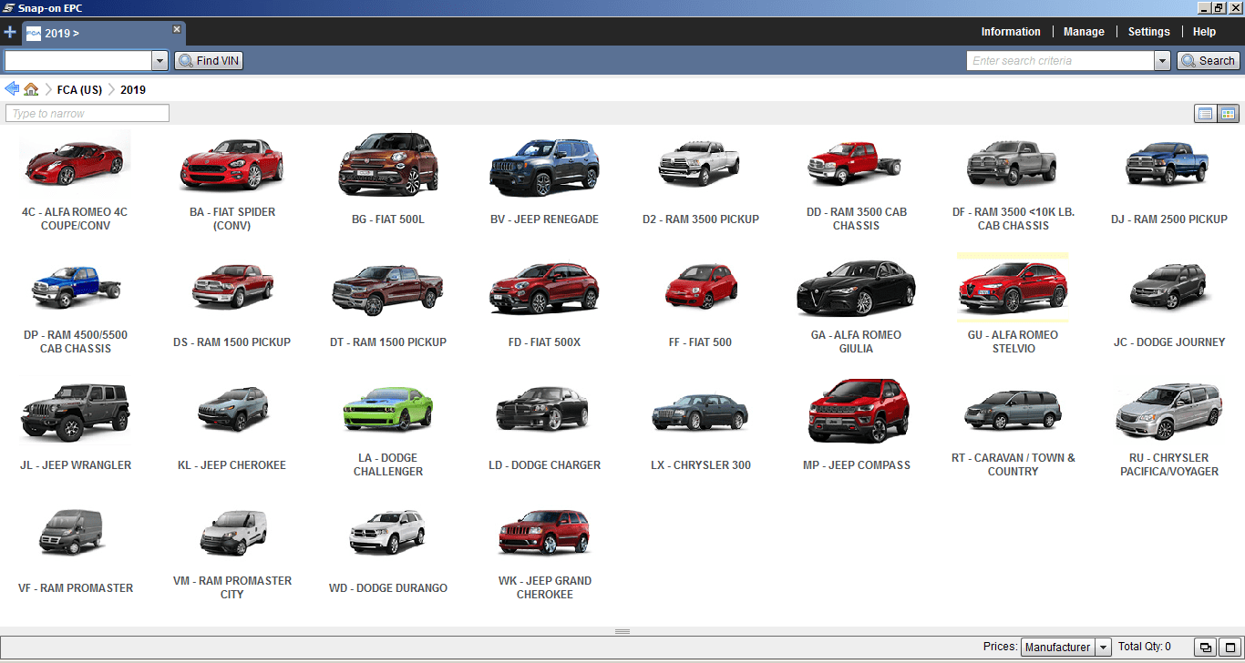Viewport: 1245px width, 663px height.
Task: Click the plus icon to open a new tab
Action: [x=10, y=31]
